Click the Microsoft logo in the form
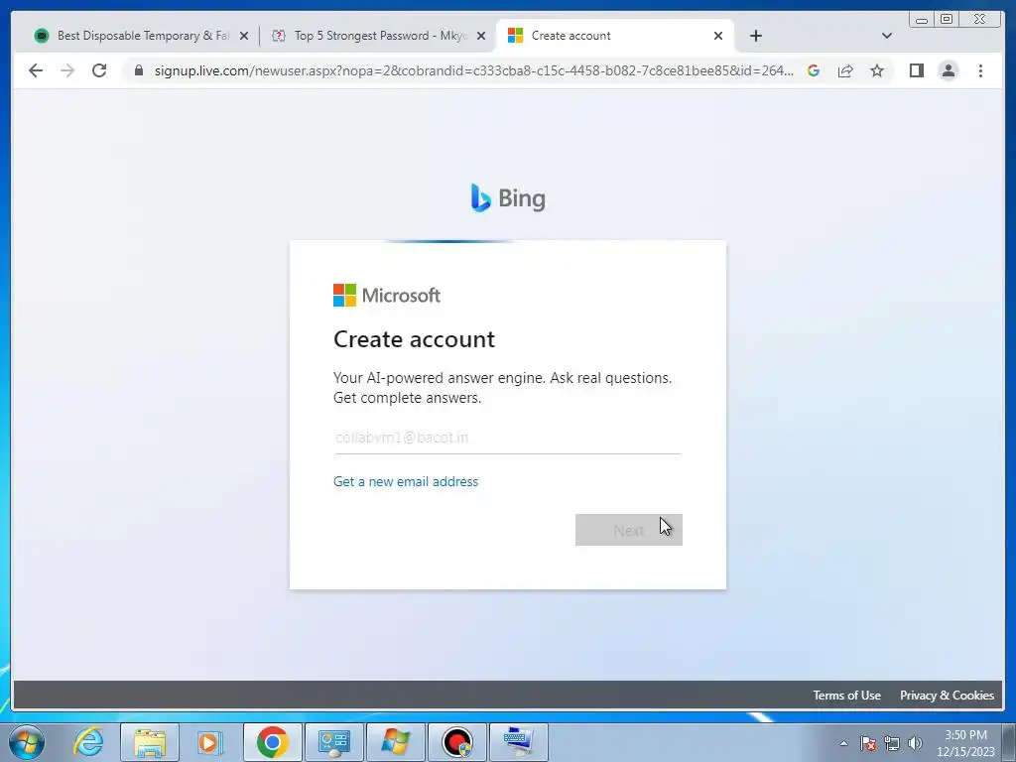This screenshot has width=1016, height=762. pyautogui.click(x=387, y=296)
